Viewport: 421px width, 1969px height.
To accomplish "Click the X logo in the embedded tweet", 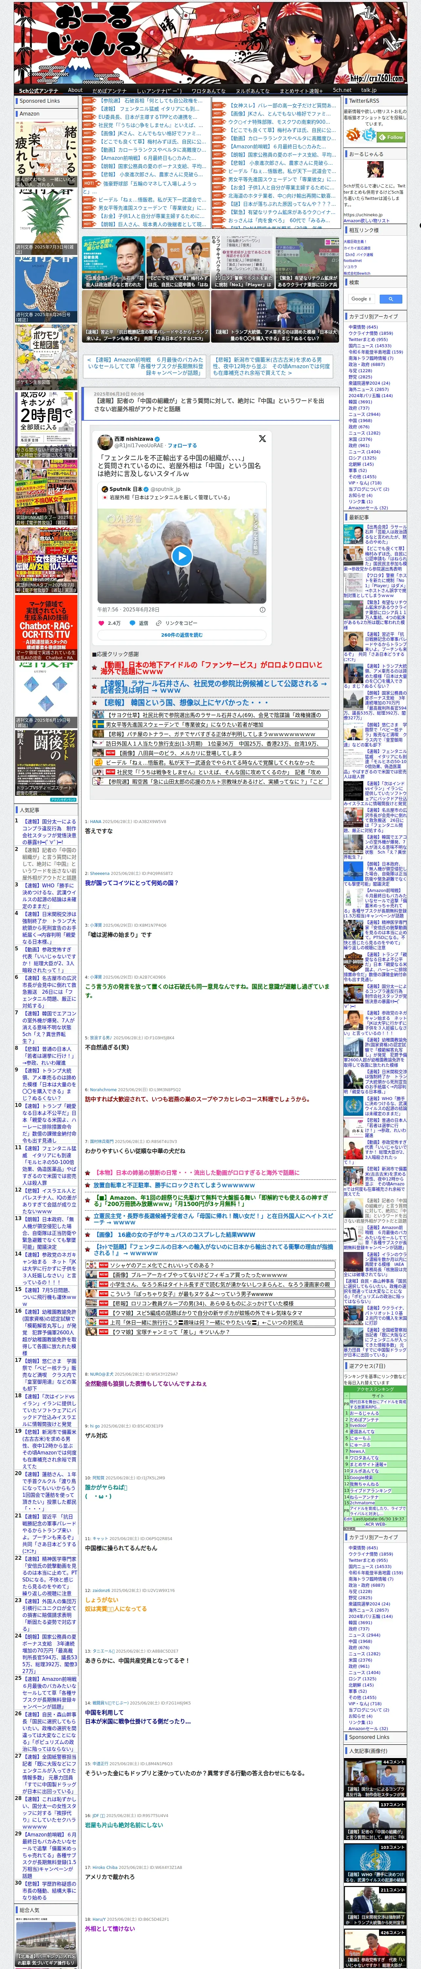I will (x=262, y=439).
